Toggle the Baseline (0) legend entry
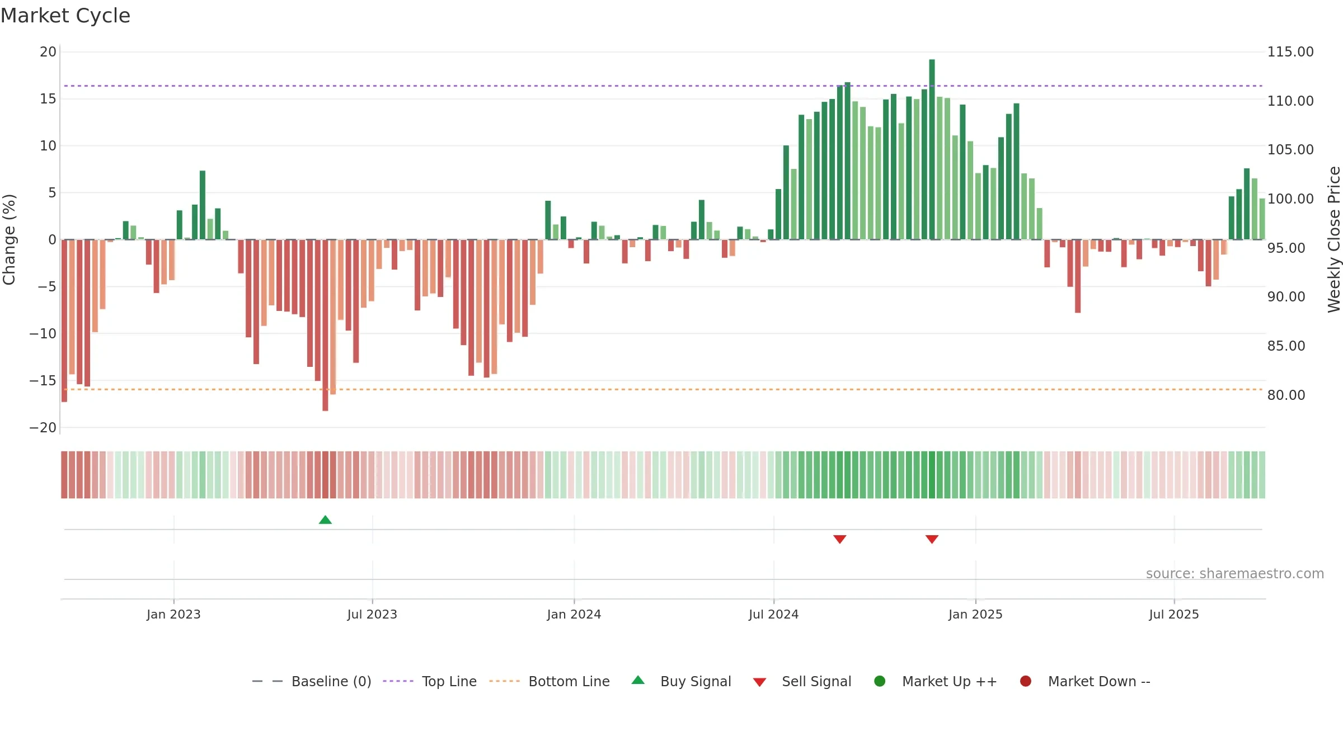 pyautogui.click(x=312, y=681)
